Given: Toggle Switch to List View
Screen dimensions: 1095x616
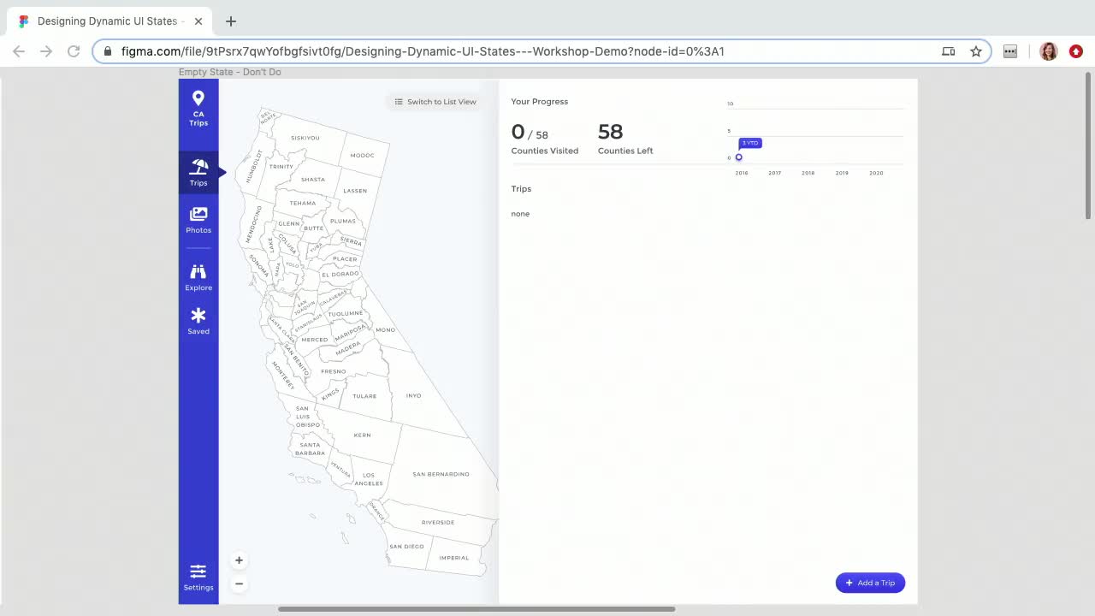Looking at the screenshot, I should pyautogui.click(x=435, y=102).
